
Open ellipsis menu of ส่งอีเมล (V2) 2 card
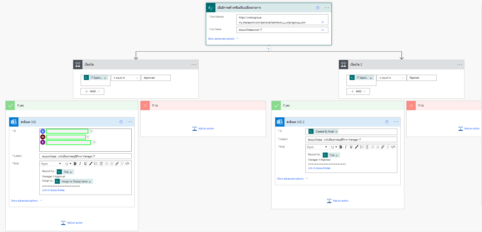pos(396,122)
